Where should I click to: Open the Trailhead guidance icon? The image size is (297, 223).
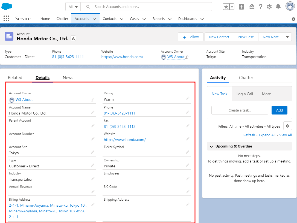252,7
